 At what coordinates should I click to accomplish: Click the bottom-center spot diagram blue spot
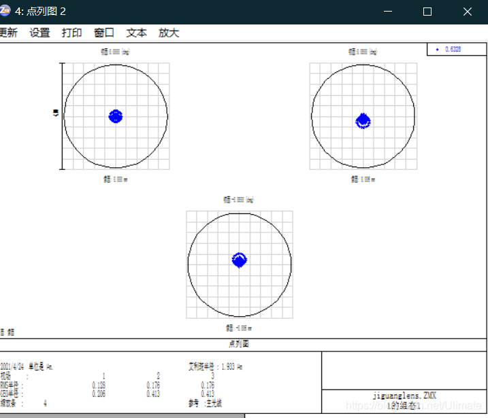tap(240, 260)
